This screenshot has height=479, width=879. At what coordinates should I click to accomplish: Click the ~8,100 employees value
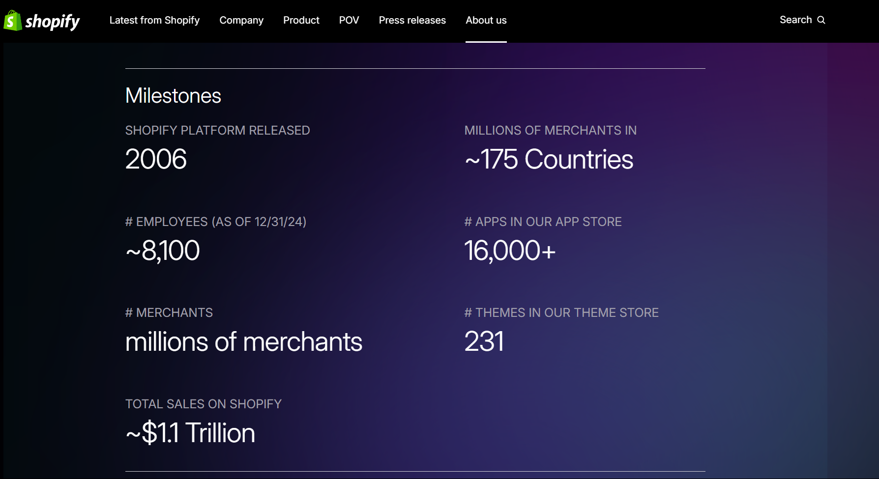(x=162, y=251)
